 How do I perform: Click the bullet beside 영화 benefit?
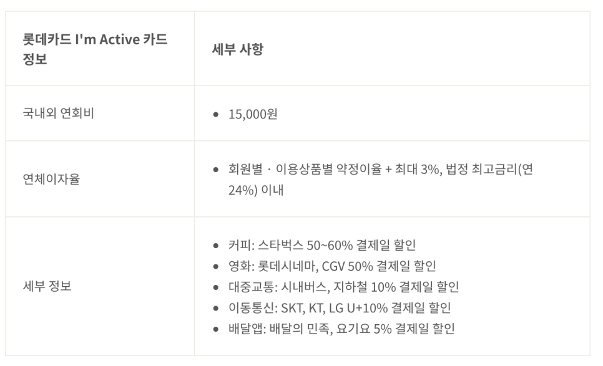click(216, 266)
